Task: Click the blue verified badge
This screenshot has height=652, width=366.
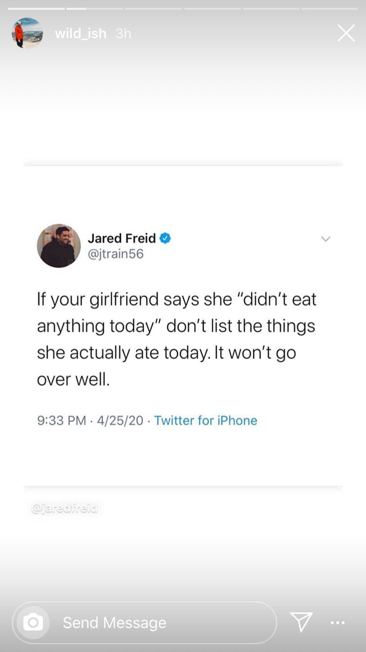Action: coord(165,239)
